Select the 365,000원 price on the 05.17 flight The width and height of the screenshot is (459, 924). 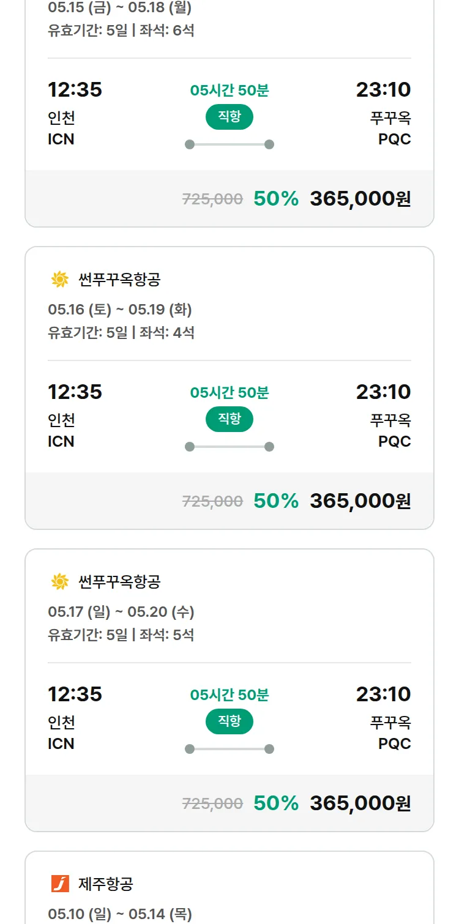click(360, 803)
